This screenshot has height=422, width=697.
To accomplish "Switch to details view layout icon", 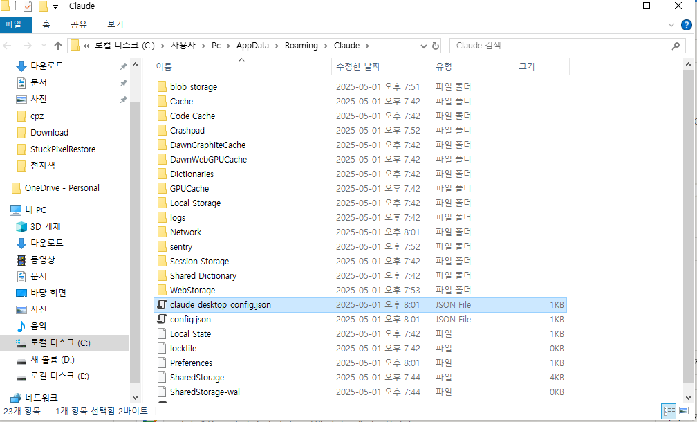I will coord(669,410).
